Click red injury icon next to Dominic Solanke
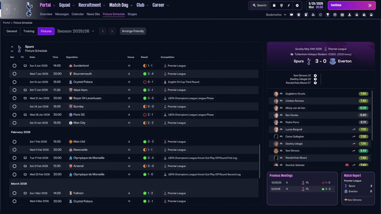Viewport: 381px width, 214px height. point(347,165)
